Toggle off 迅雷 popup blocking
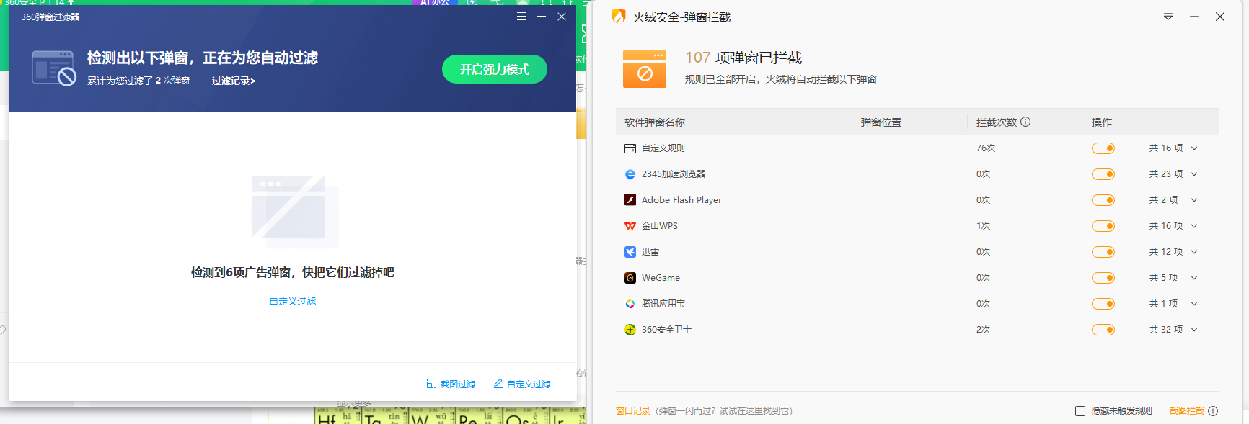This screenshot has height=424, width=1249. 1103,252
